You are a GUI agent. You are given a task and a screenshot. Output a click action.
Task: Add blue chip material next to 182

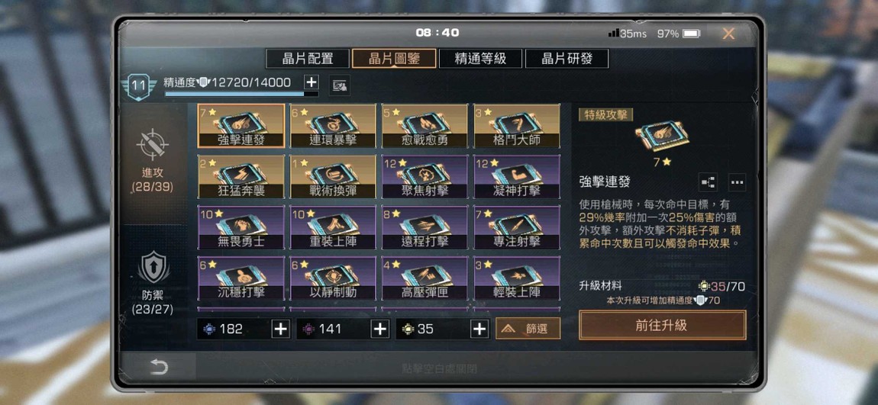280,329
